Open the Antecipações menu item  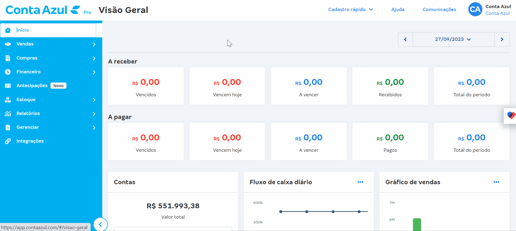coord(32,86)
